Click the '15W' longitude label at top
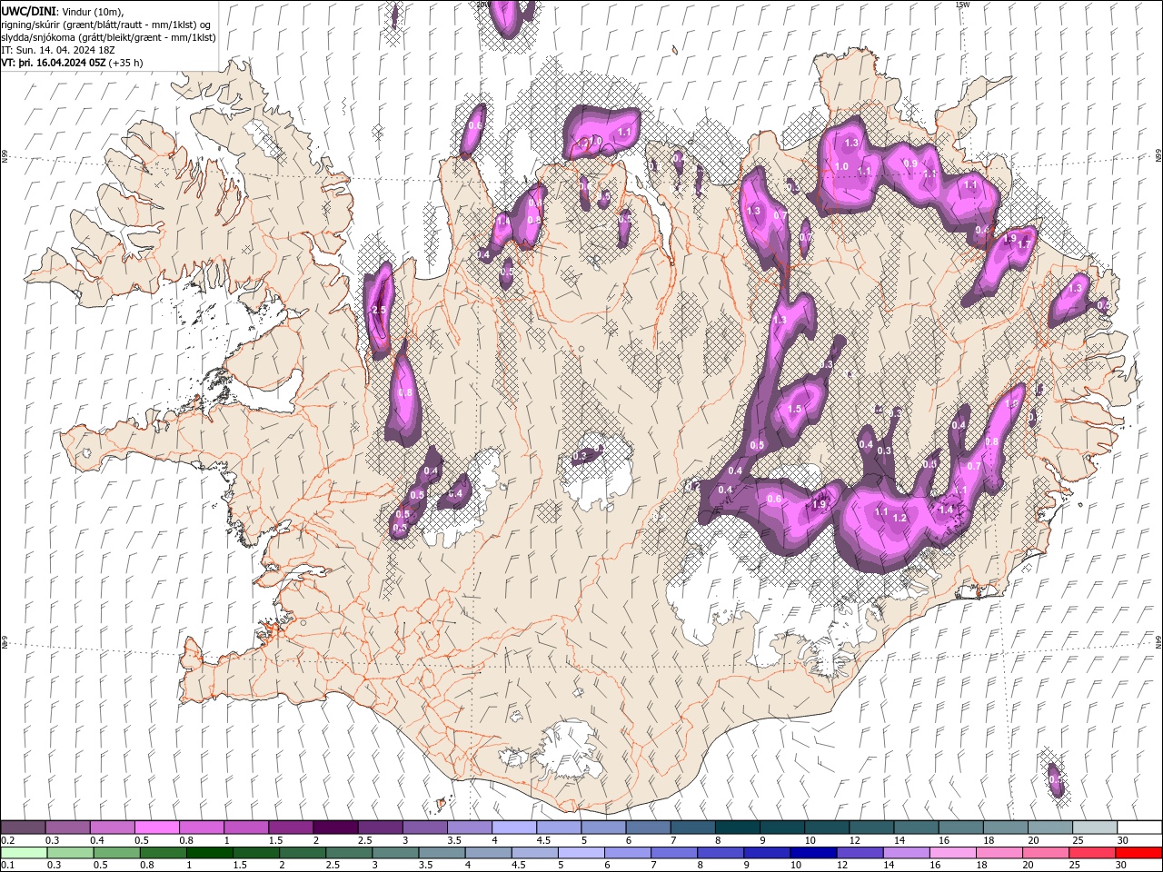The image size is (1163, 872). tap(962, 5)
